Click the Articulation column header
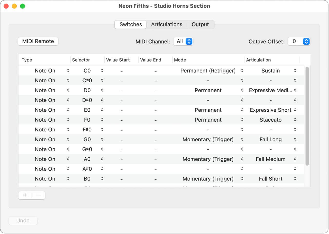329x234 pixels. (x=258, y=60)
